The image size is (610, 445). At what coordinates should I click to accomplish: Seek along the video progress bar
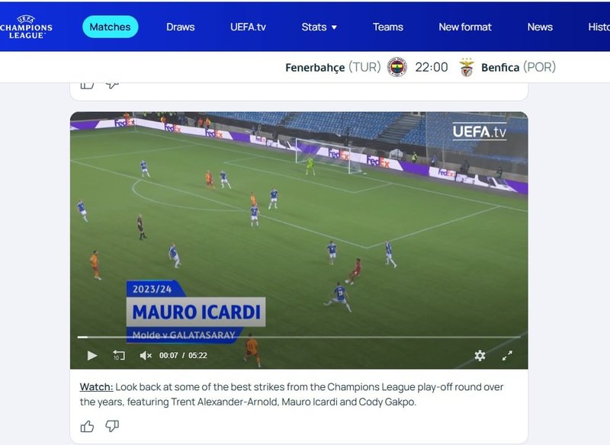[299, 337]
